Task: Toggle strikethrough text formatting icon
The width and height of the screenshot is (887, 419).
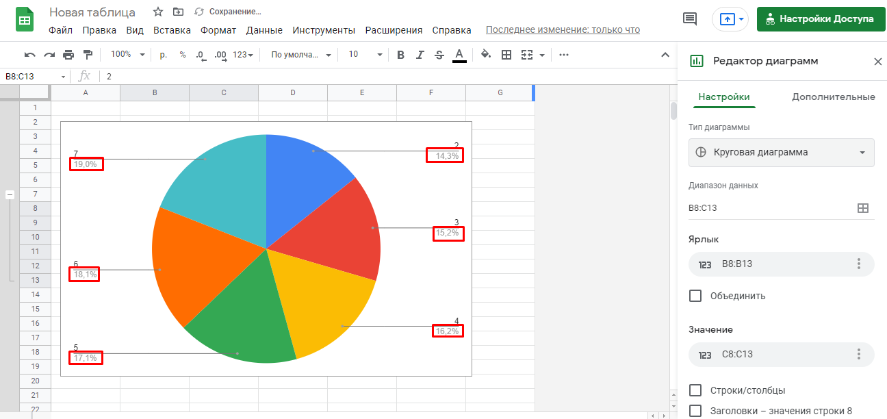Action: [439, 55]
